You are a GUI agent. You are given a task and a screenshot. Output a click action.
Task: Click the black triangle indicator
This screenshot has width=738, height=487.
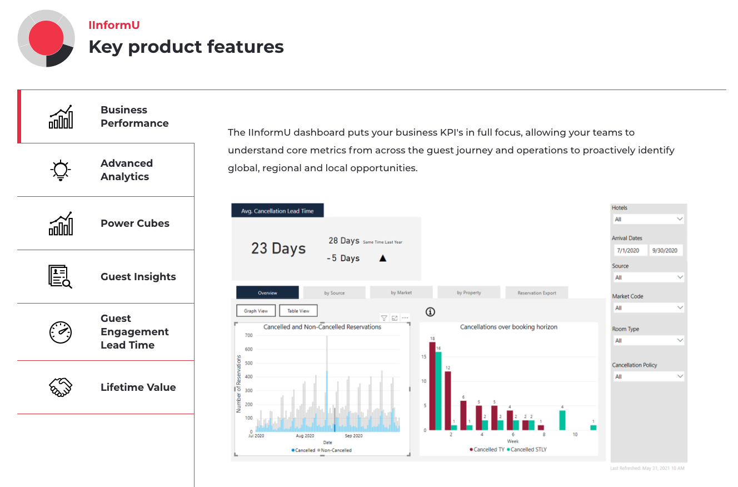point(382,258)
